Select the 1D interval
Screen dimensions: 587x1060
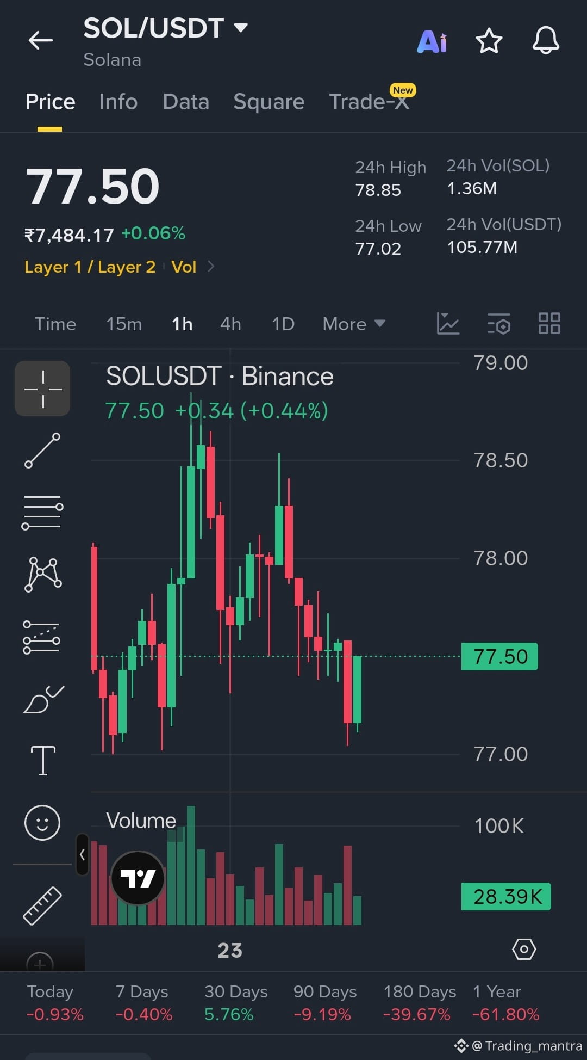(x=283, y=324)
